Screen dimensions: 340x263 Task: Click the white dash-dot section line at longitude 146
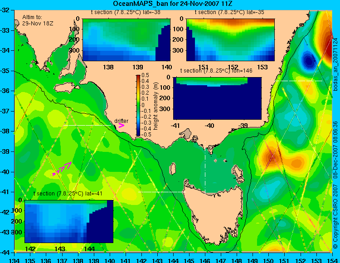click(205, 168)
